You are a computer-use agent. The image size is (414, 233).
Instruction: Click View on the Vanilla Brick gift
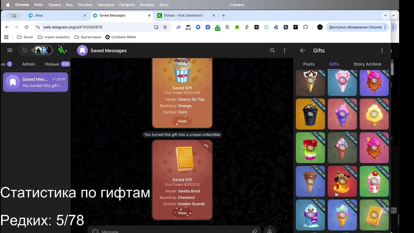(182, 213)
